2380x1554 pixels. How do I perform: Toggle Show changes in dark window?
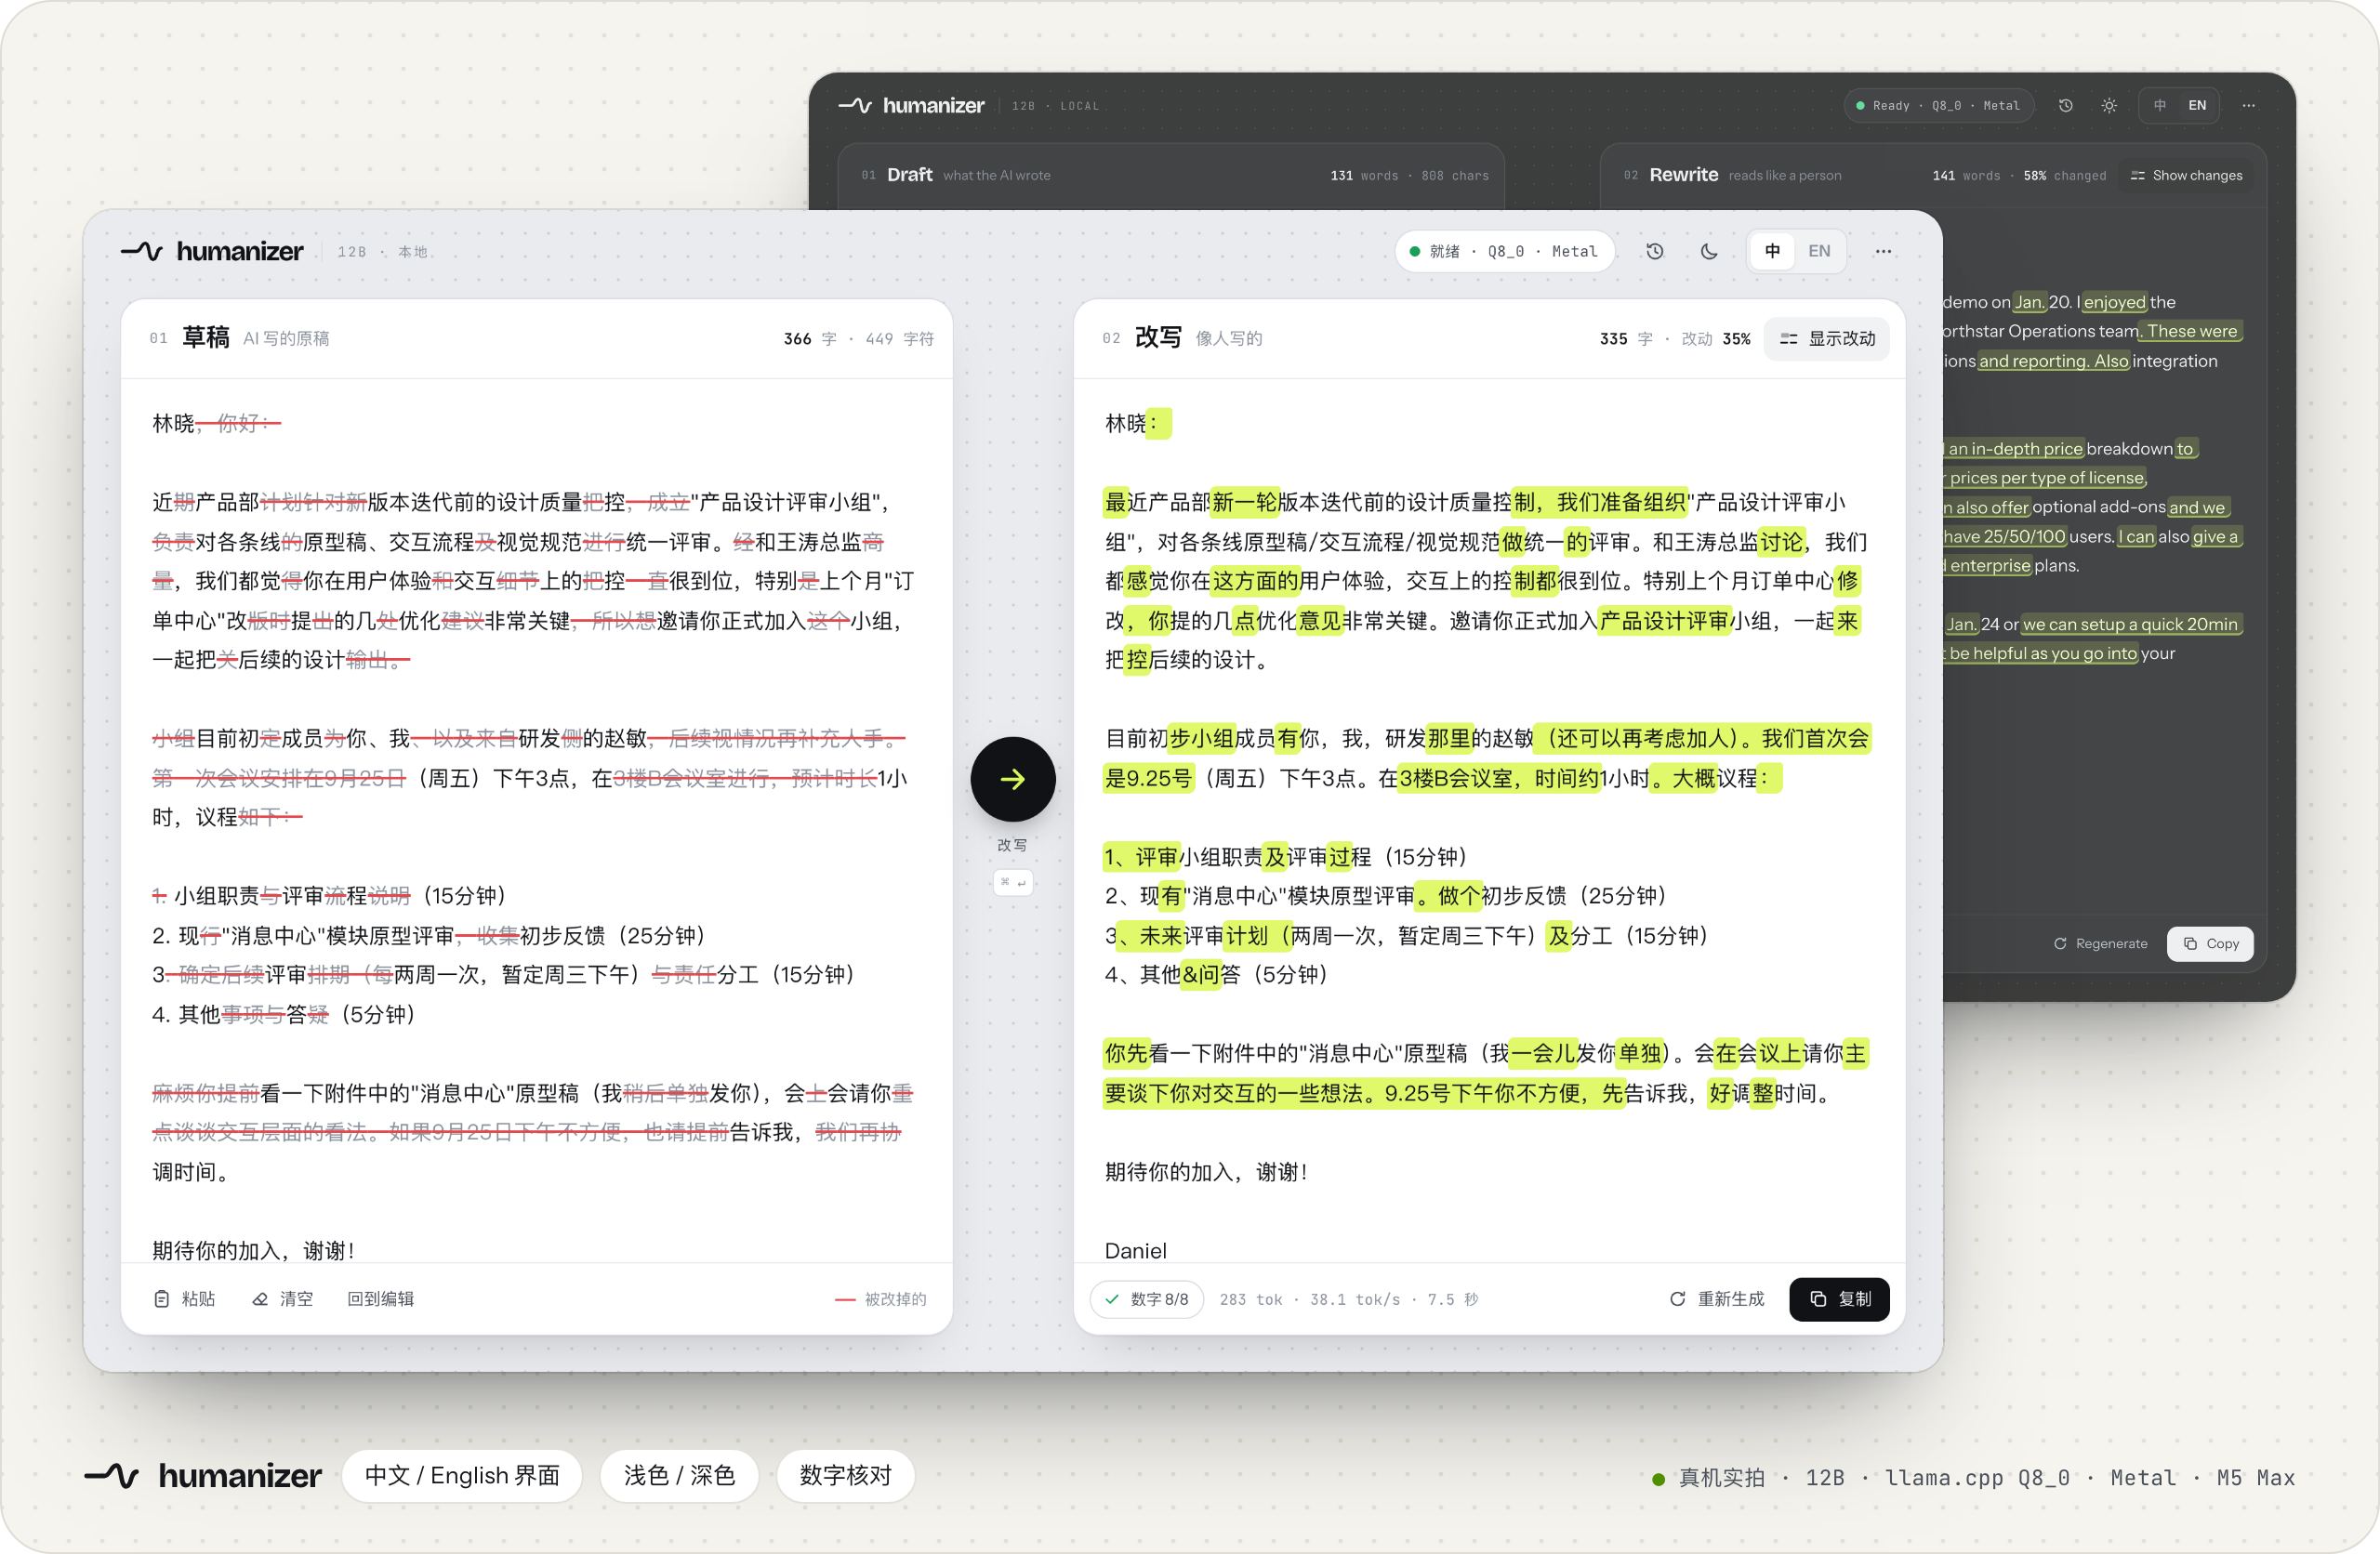tap(2186, 175)
